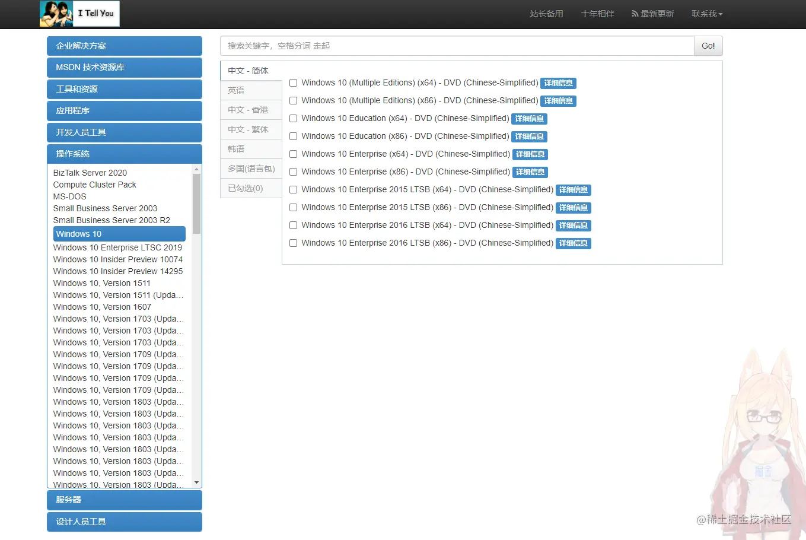Show 详细信息 for Enterprise 2015 LTSB x64
This screenshot has width=806, height=540.
pos(574,190)
